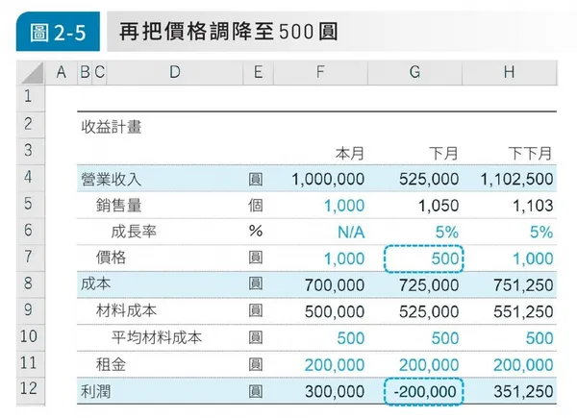The height and width of the screenshot is (418, 577).
Task: Select row 4 header
Action: 31,178
